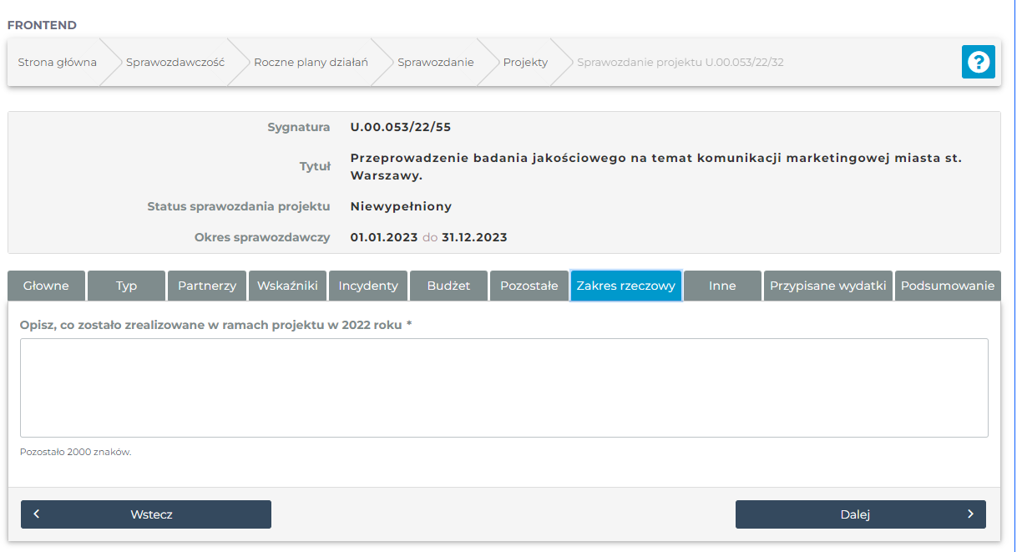Click the Sprawozdanie breadcrumb

[435, 62]
